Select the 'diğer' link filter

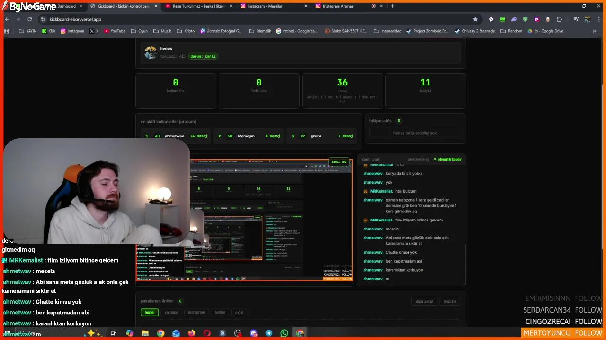(x=240, y=312)
